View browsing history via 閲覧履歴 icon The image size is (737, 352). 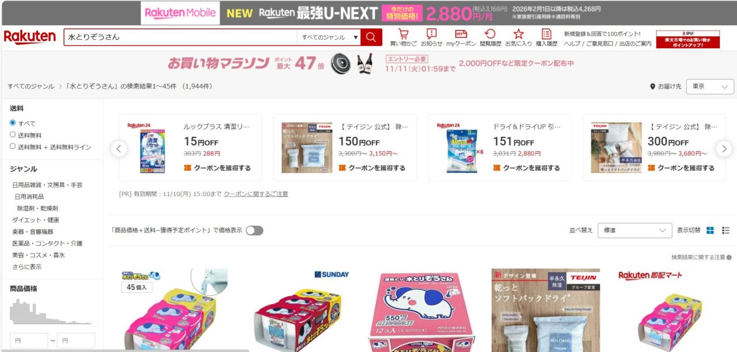pyautogui.click(x=490, y=37)
